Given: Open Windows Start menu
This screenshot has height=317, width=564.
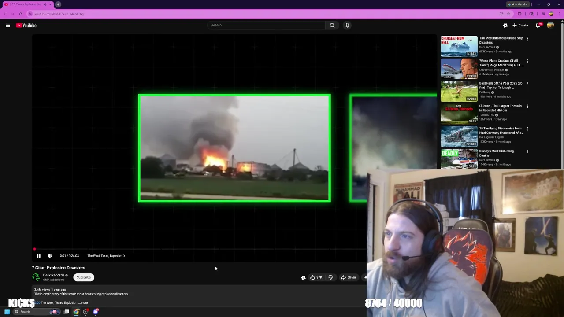Looking at the screenshot, I should [7, 312].
